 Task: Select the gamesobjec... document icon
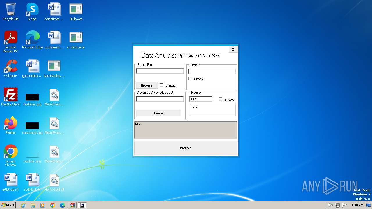pyautogui.click(x=32, y=69)
